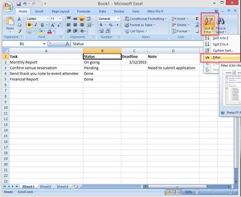Increase Decimal places

pos(101,31)
